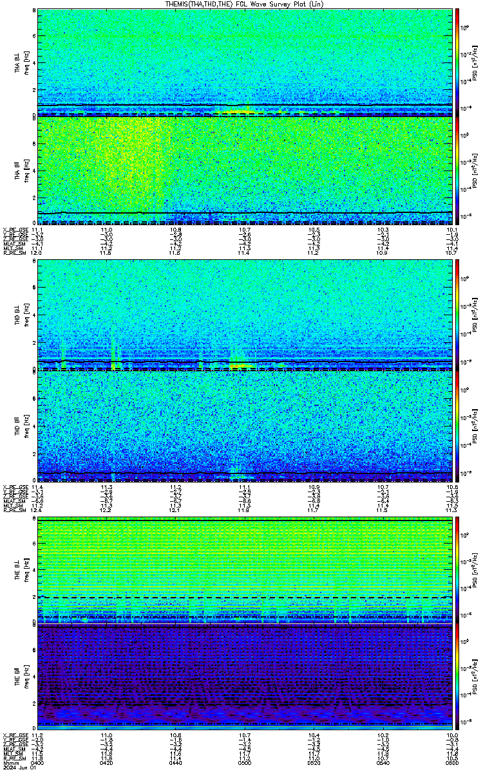Viewport: 483px width, 772px height.
Task: Open the THE B parallel spectrogram panel
Action: click(245, 677)
